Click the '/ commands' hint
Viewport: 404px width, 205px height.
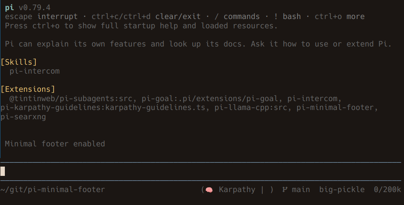(x=237, y=17)
